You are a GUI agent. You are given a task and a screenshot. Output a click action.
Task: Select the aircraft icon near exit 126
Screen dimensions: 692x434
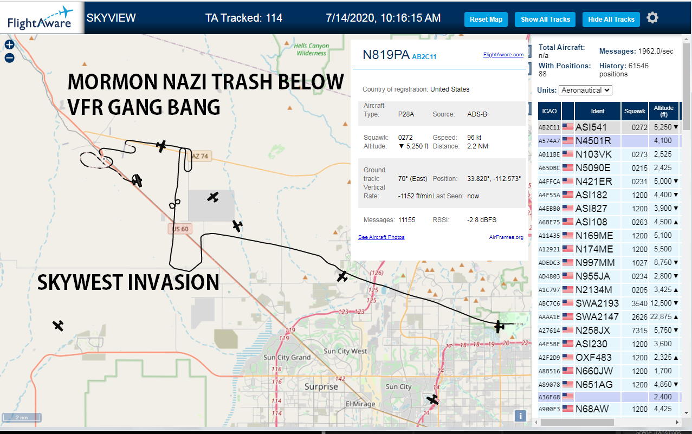(342, 276)
